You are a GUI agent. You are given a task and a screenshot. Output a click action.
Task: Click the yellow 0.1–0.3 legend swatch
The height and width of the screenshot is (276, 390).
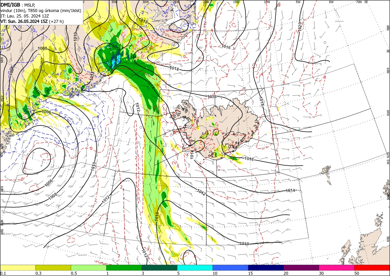tap(18, 267)
